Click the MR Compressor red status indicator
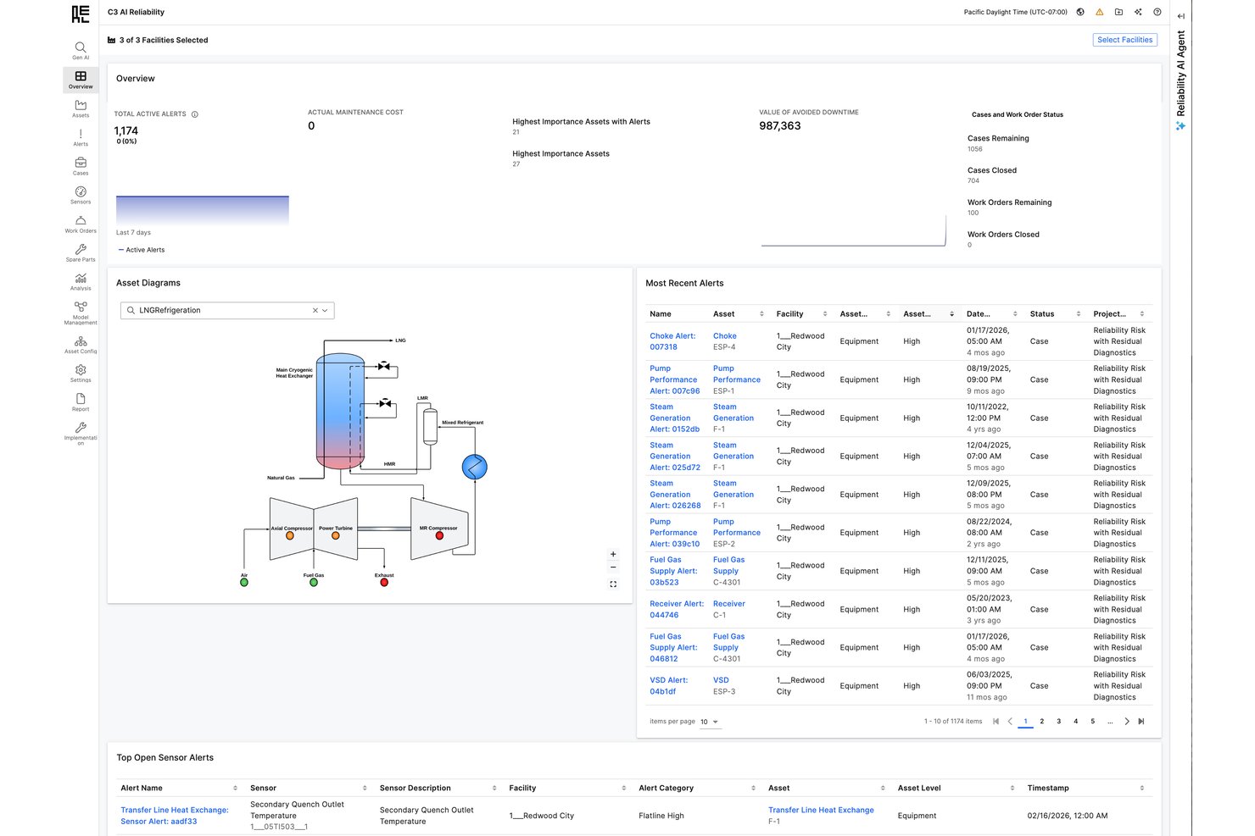The width and height of the screenshot is (1255, 836). click(439, 536)
